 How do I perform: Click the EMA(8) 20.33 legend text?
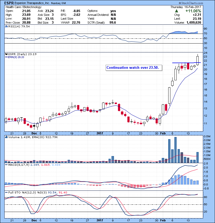pyautogui.click(x=16, y=57)
